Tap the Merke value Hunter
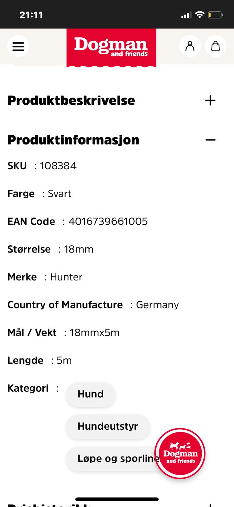This screenshot has height=507, width=234. click(x=66, y=277)
